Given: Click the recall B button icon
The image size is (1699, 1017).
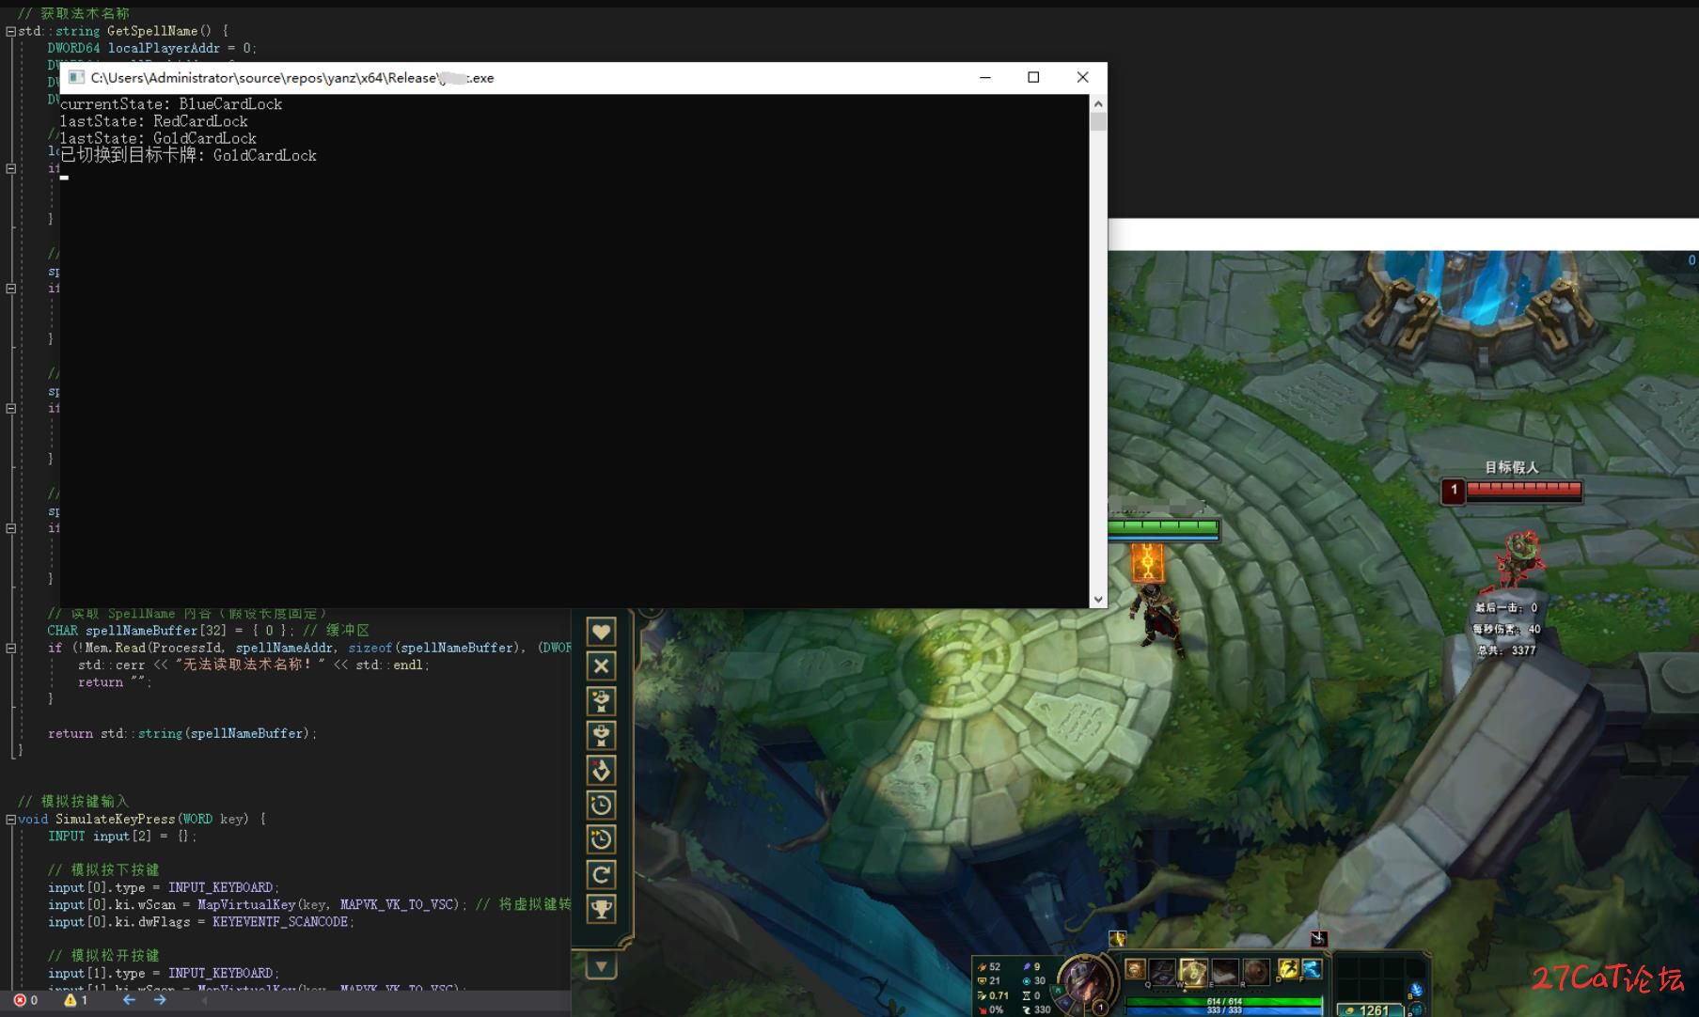Looking at the screenshot, I should (1415, 991).
